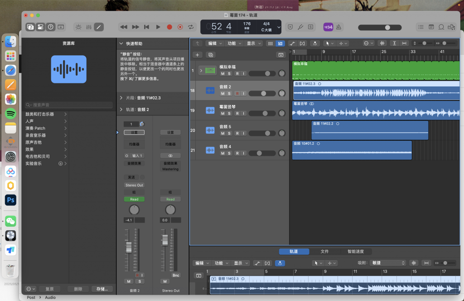Click the Play button in transport
The height and width of the screenshot is (301, 464).
tap(158, 27)
